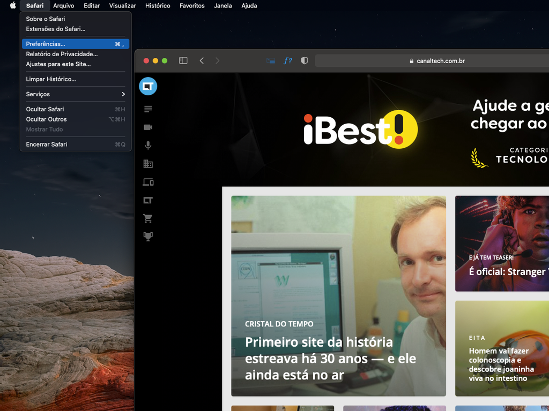The width and height of the screenshot is (549, 411).
Task: Click the small Canaltech screen icon in sidebar
Action: 148,200
